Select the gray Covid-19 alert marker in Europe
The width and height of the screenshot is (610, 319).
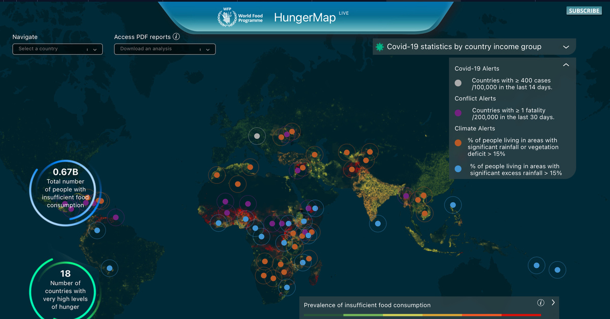[x=257, y=136]
